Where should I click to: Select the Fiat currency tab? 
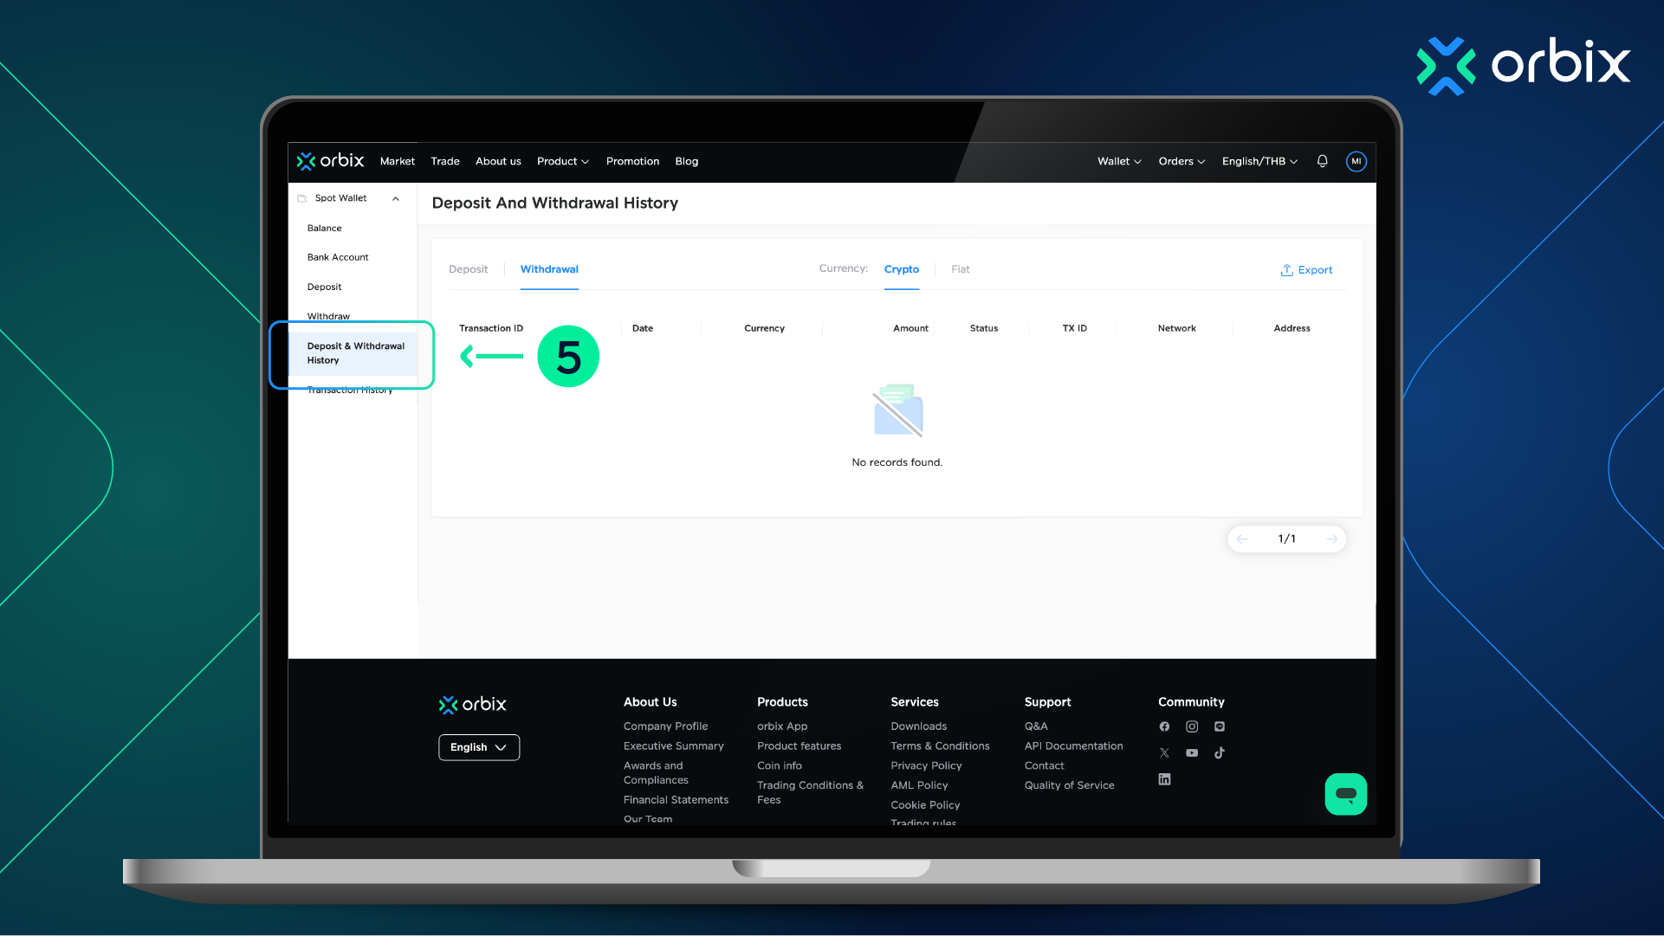coord(960,269)
